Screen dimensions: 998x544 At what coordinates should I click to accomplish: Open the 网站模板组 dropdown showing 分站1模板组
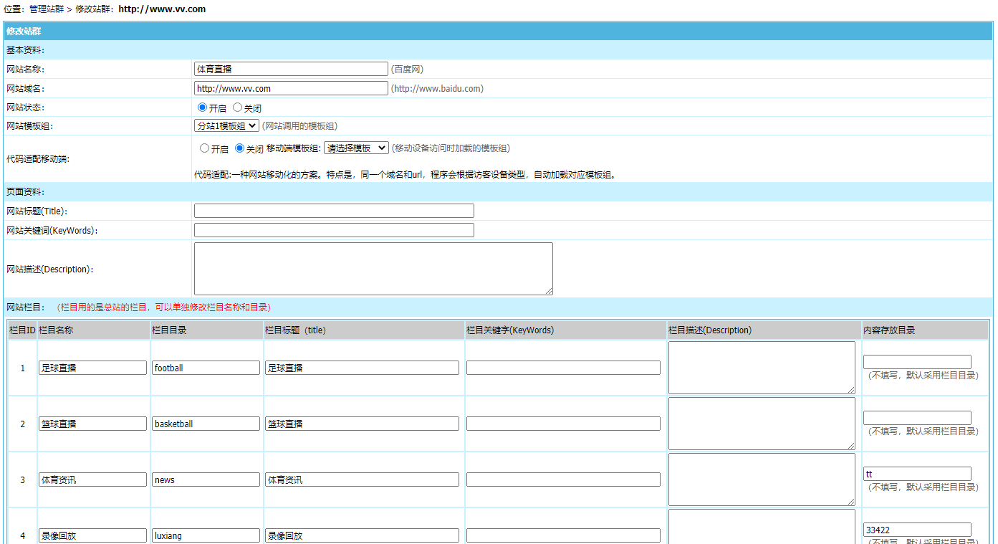tap(226, 125)
